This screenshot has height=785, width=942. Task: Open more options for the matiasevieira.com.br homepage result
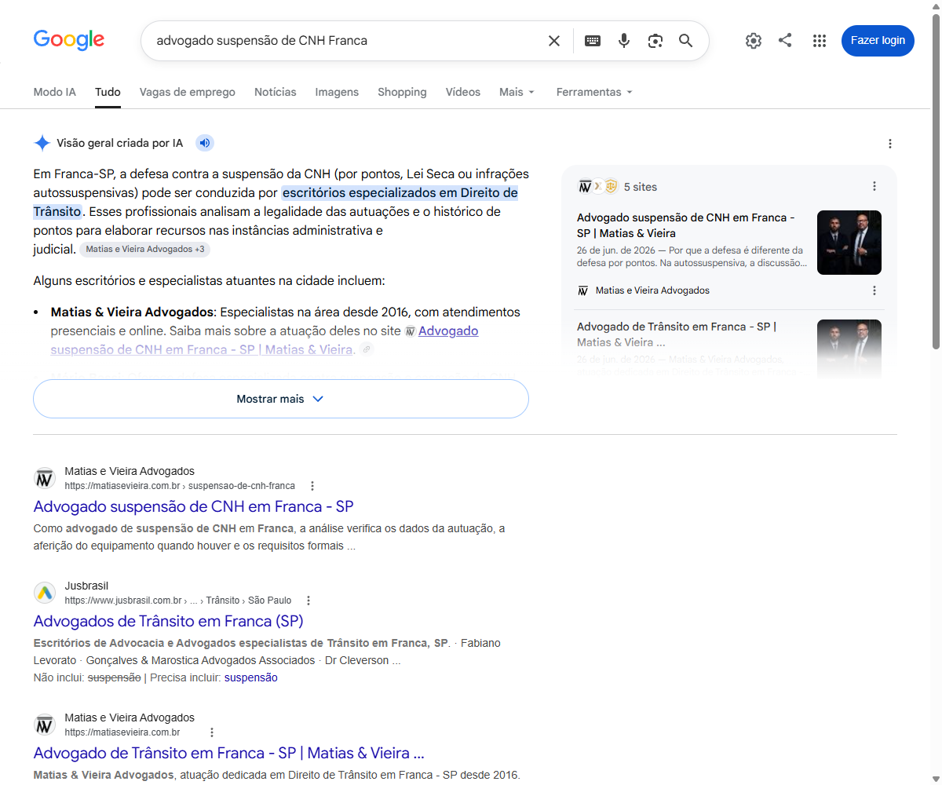coord(211,732)
